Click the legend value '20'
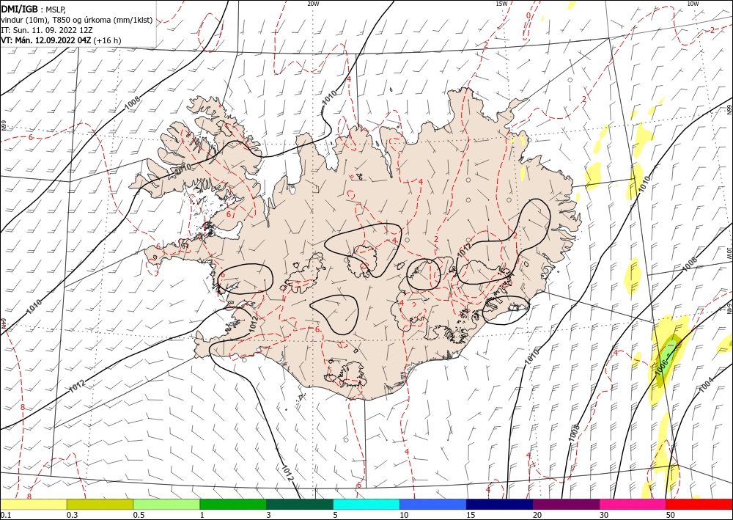Viewport: 733px width, 520px height. (x=537, y=515)
